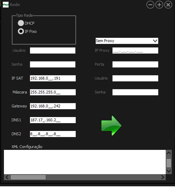Close the Rede window
The height and width of the screenshot is (187, 175).
[168, 5]
